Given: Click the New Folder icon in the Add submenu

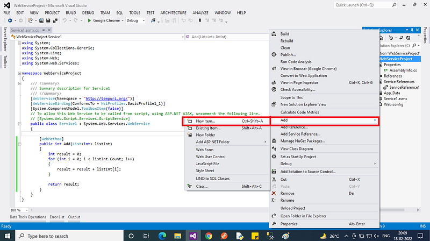Looking at the screenshot, I should (190, 135).
